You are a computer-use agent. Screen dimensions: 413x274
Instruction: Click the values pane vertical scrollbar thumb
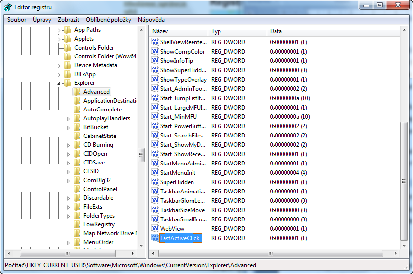404,181
